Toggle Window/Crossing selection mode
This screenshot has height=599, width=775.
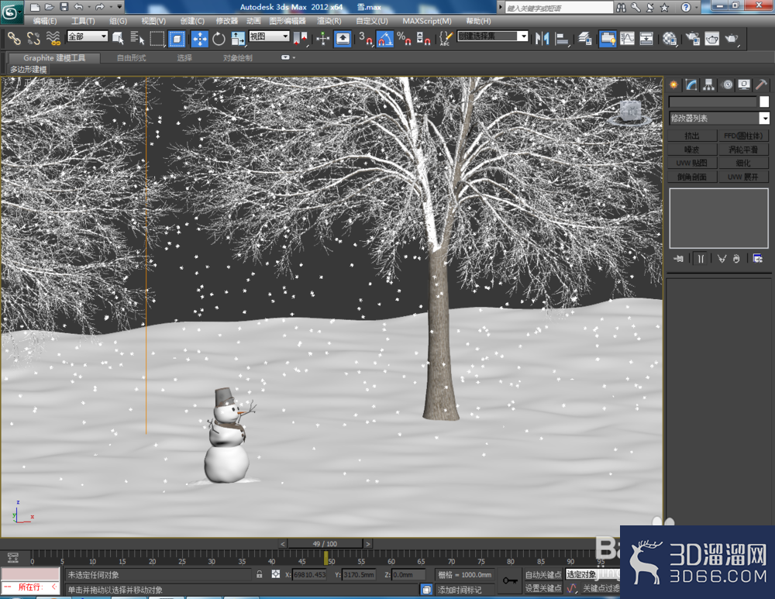coord(177,39)
